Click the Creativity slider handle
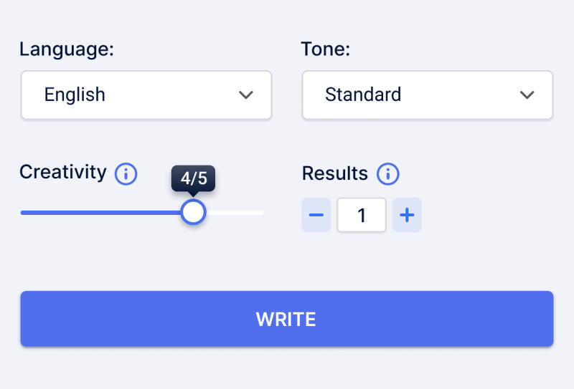This screenshot has height=389, width=574. [x=193, y=213]
